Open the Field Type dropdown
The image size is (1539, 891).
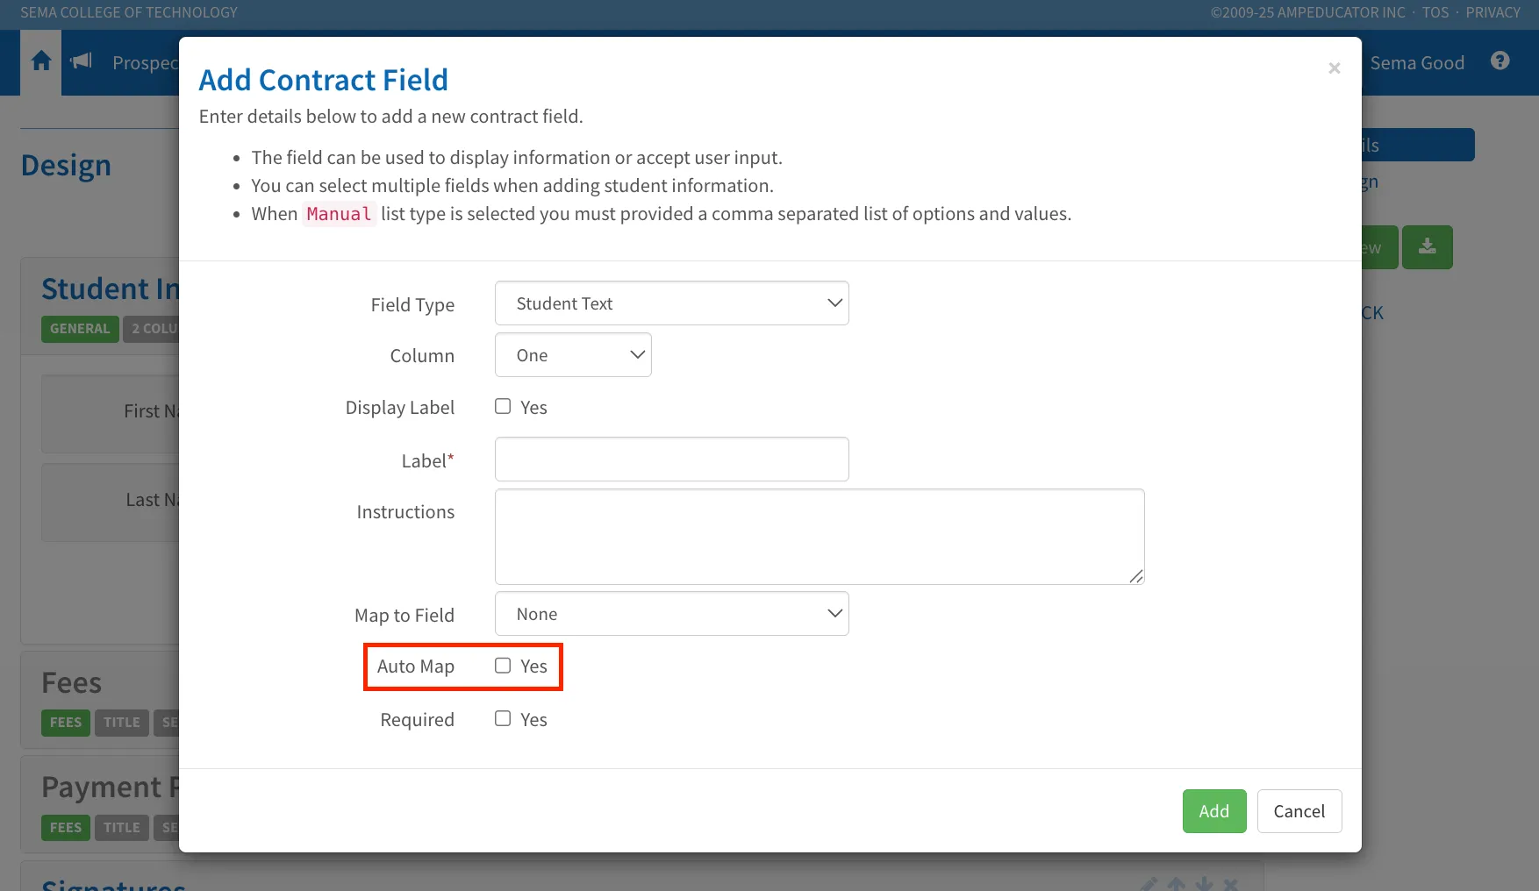672,303
